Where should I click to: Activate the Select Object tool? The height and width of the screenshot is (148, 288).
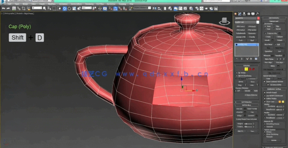44,8
